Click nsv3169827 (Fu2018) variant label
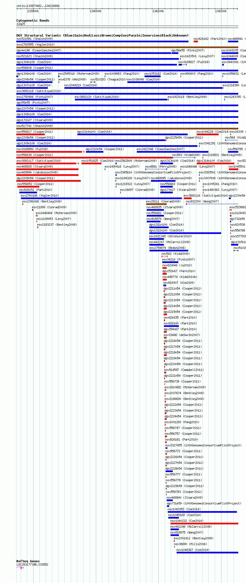Screen dimensions: 246x583 (x=194, y=62)
